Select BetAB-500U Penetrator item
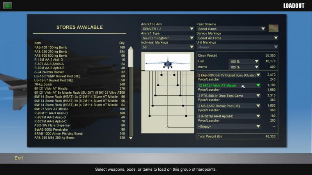312x175 pixels. coord(80,129)
